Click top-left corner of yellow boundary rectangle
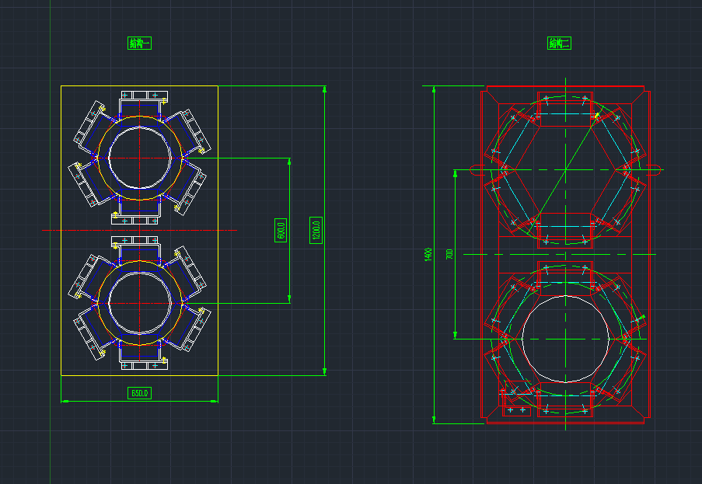The width and height of the screenshot is (702, 484). coord(61,86)
